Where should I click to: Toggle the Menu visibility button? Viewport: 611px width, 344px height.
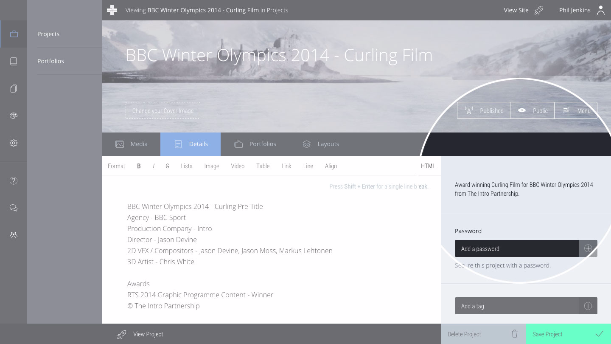point(576,110)
